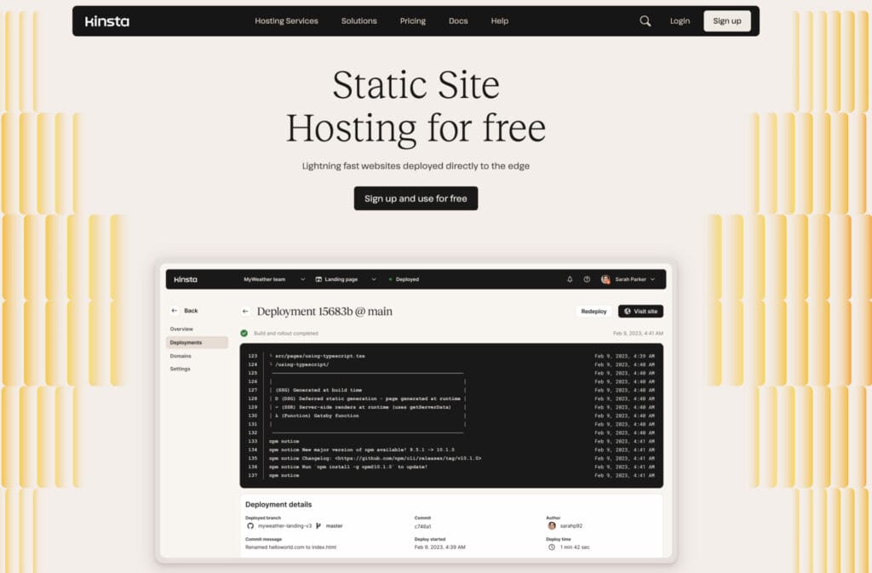Viewport: 872px width, 573px height.
Task: Click back arrow beside Deployment 15683b title
Action: 245,312
